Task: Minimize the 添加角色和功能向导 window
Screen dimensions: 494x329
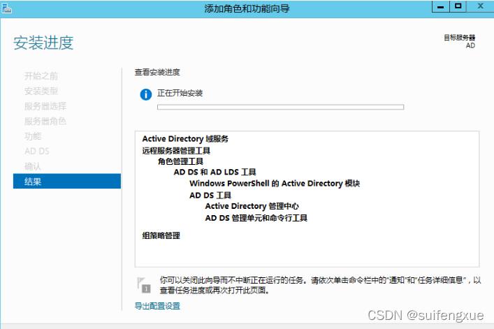Action: tap(441, 6)
